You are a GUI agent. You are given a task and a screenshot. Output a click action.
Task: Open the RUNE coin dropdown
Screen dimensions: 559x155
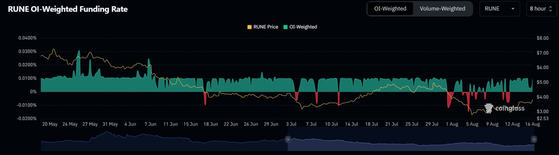pos(500,9)
